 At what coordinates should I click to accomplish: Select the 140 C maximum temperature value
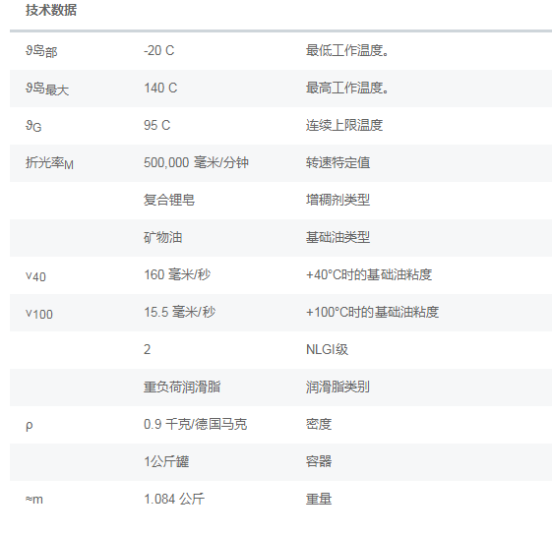pos(160,88)
